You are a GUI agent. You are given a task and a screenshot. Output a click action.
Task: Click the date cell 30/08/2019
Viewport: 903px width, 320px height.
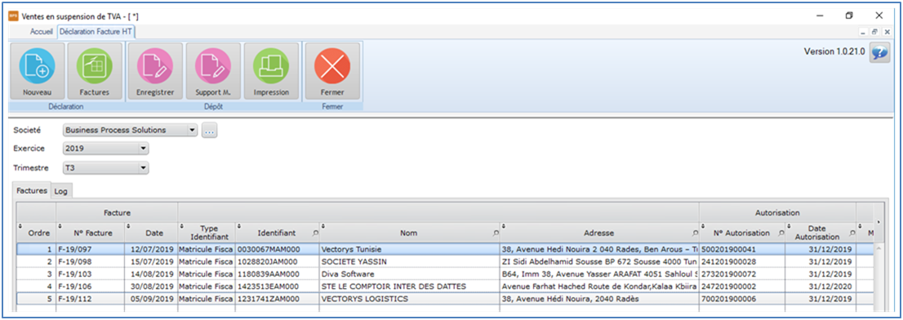[152, 286]
